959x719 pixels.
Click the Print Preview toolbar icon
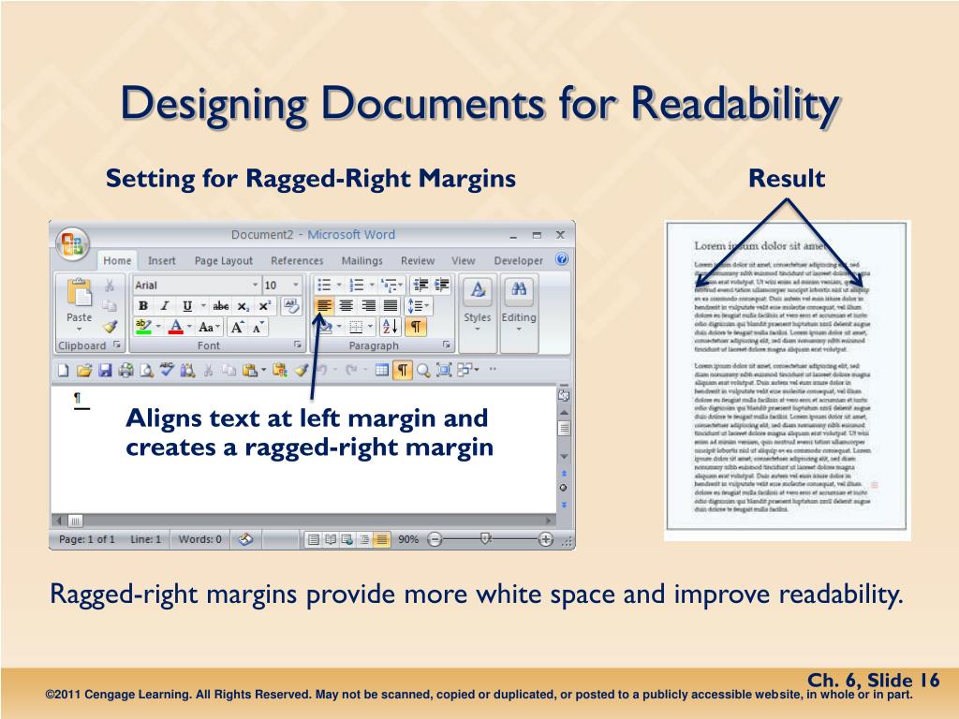pos(147,371)
